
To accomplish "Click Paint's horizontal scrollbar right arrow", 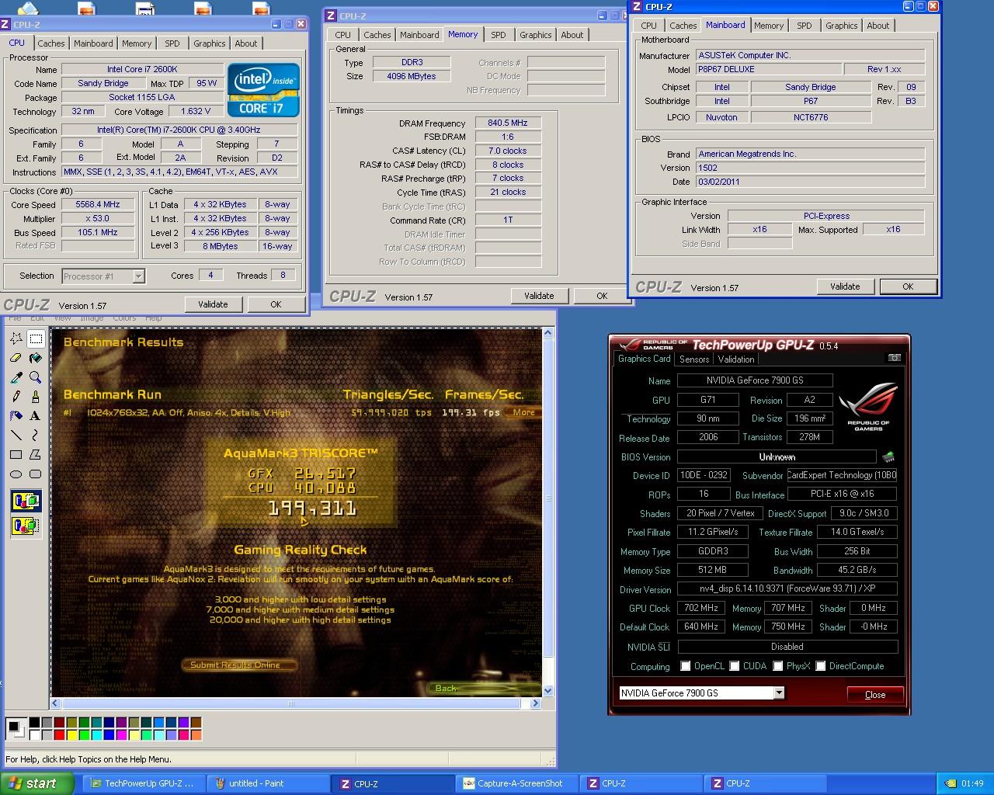I will (535, 703).
